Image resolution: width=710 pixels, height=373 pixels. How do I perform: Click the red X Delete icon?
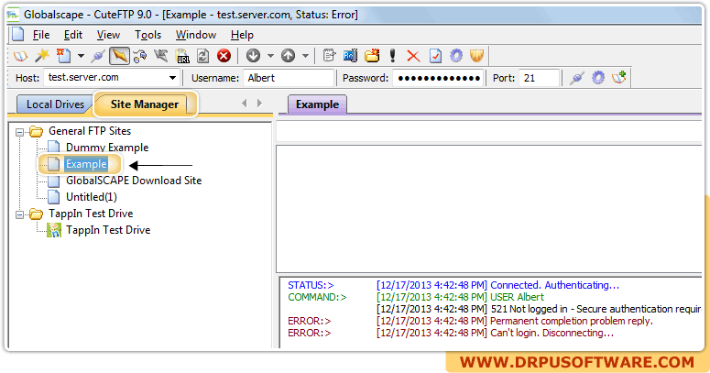point(413,56)
